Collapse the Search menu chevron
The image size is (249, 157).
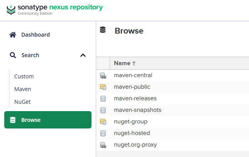(83, 55)
